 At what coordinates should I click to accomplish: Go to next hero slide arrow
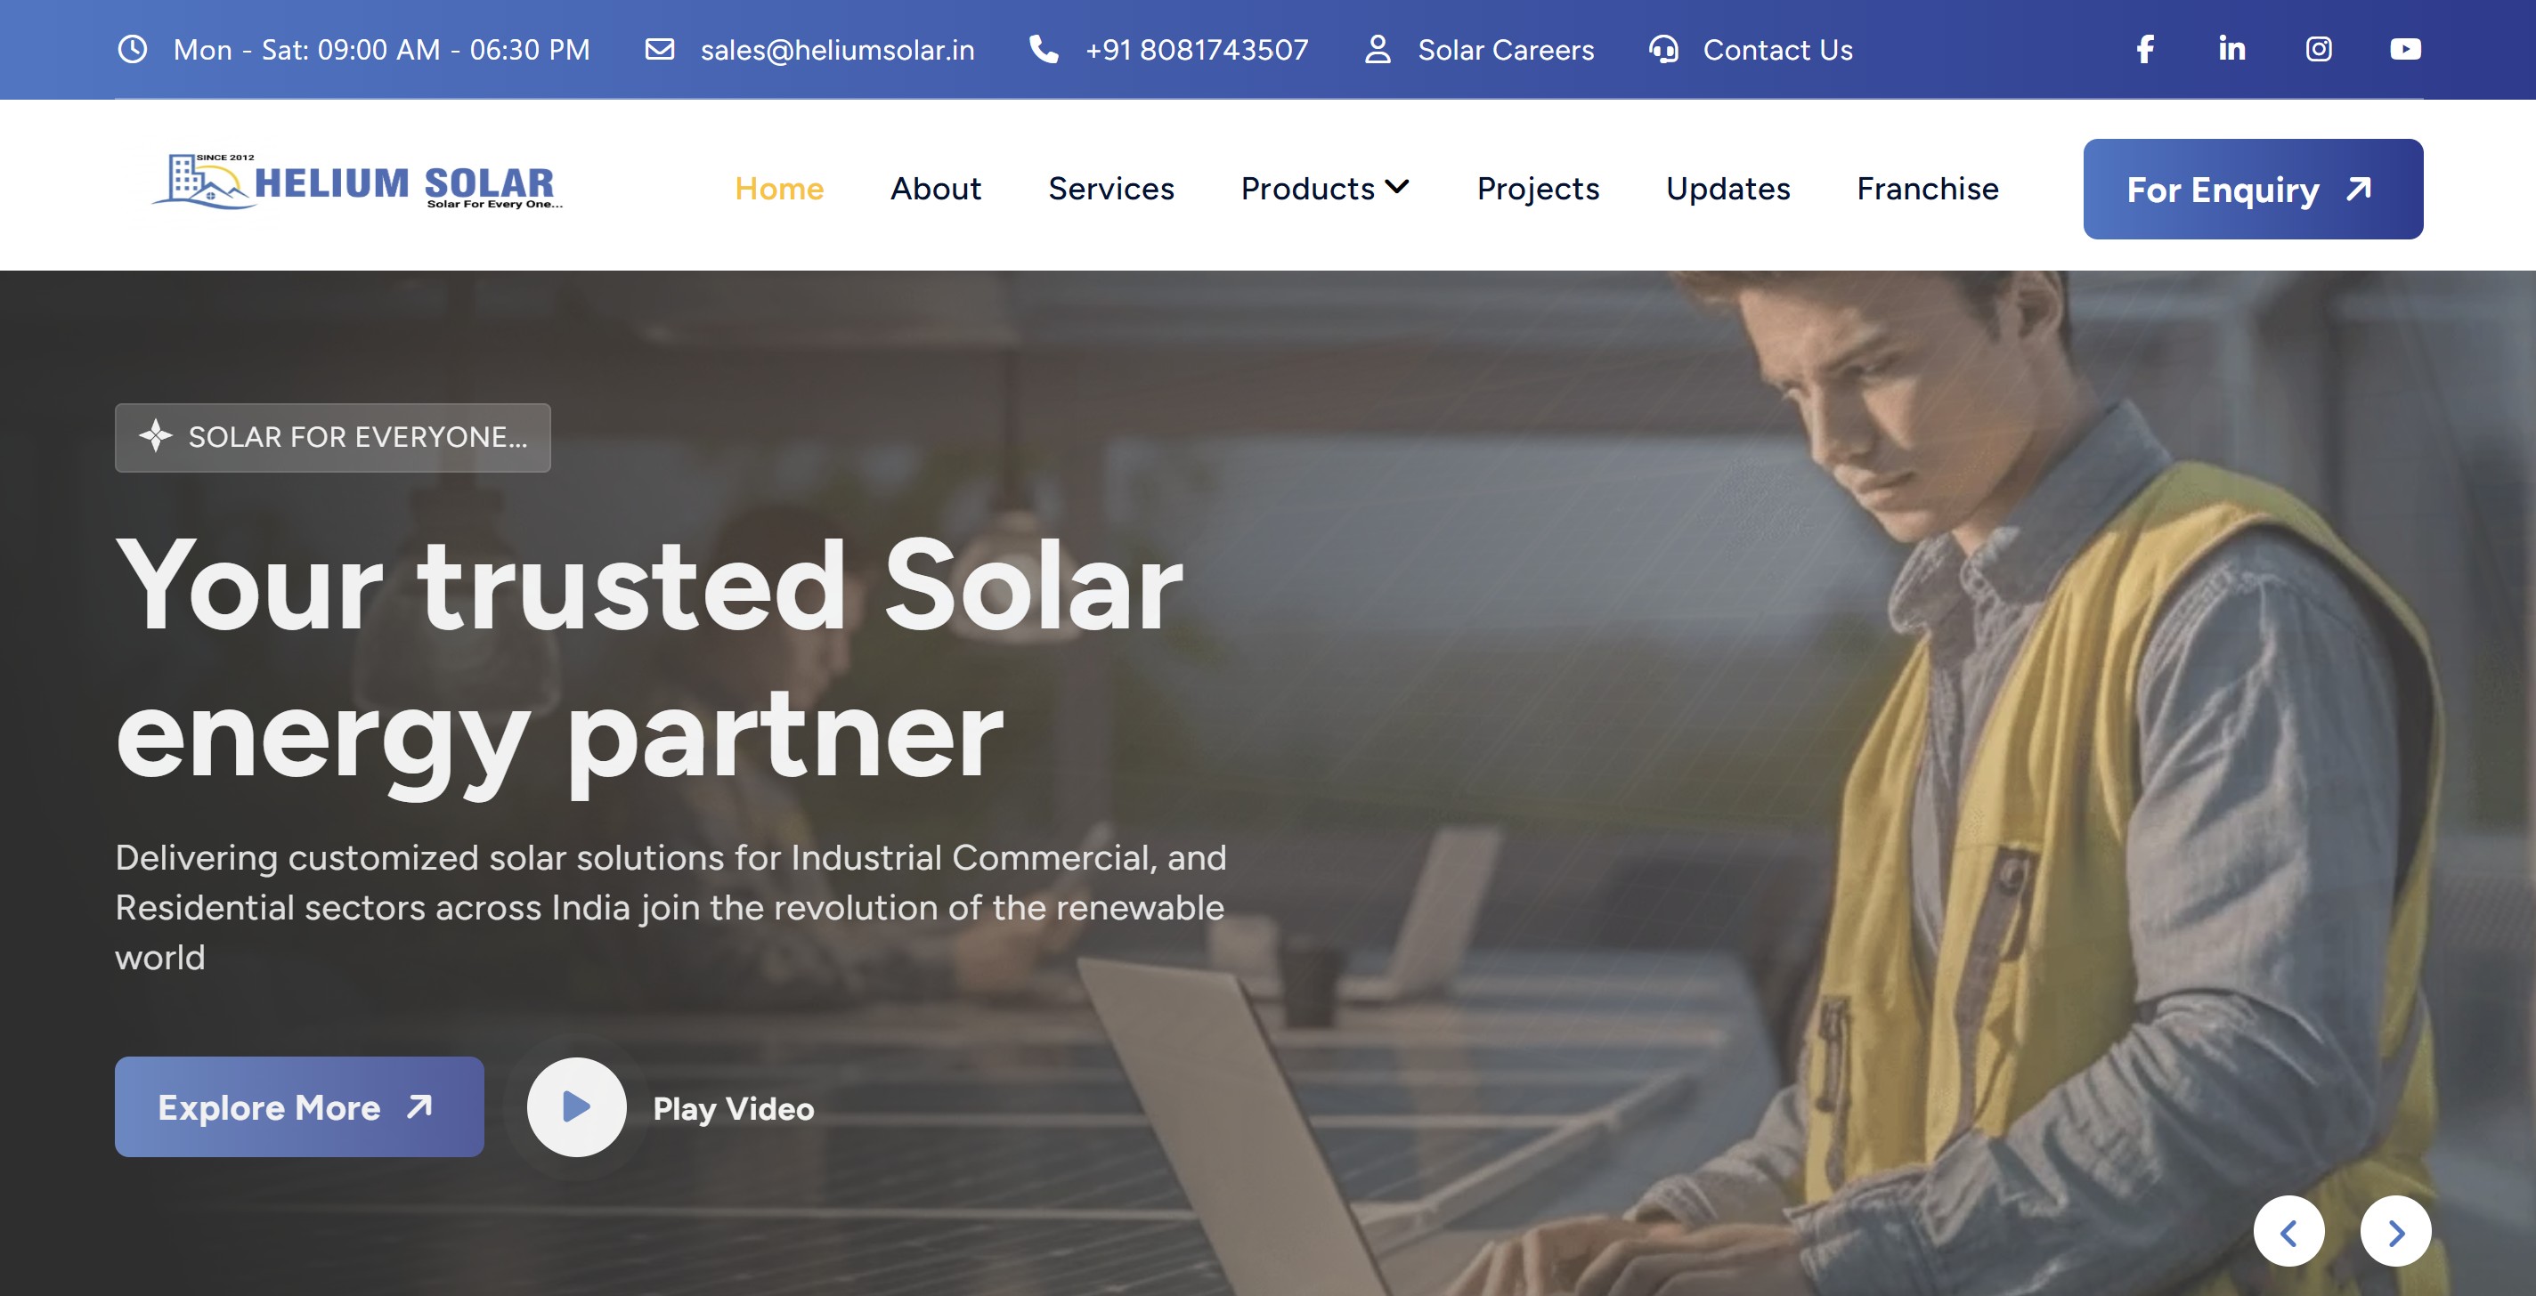2395,1231
